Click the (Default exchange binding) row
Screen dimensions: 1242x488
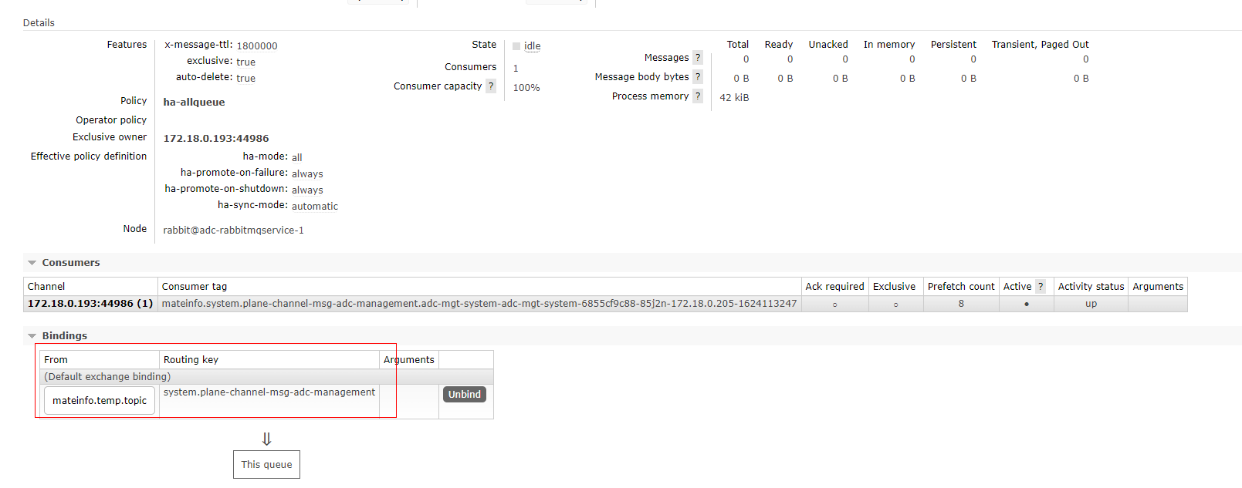(x=266, y=377)
